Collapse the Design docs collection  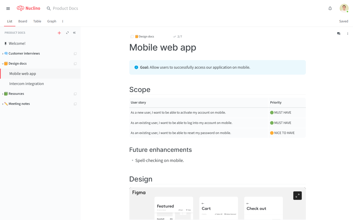click(x=3, y=64)
